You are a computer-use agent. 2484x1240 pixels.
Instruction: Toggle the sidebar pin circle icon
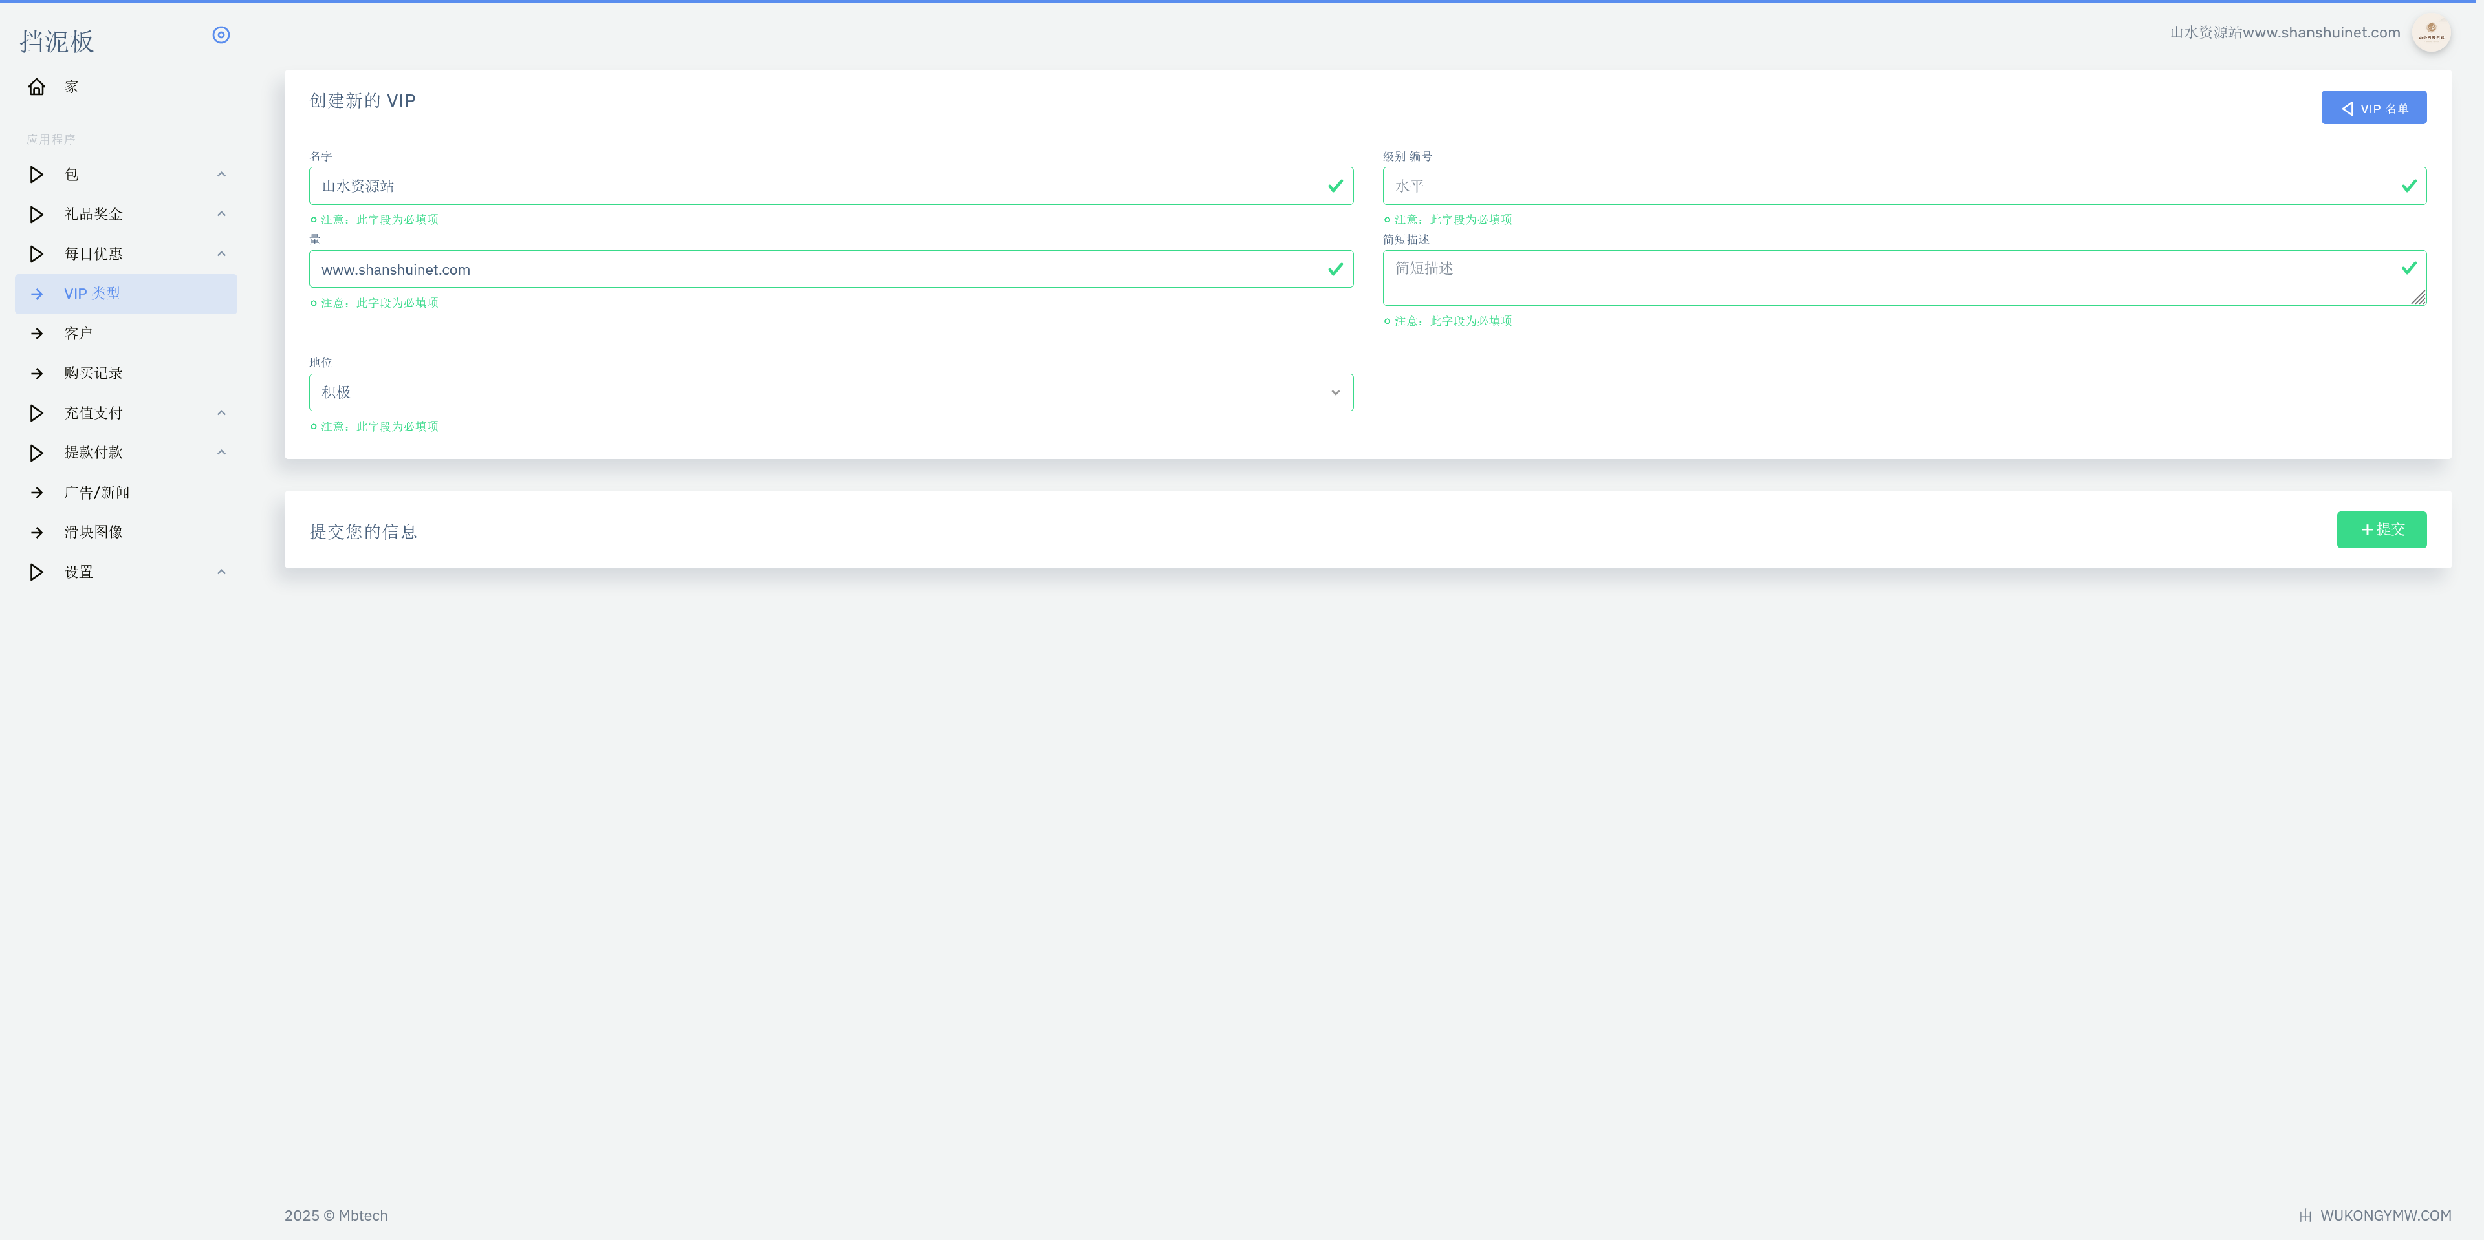point(221,35)
